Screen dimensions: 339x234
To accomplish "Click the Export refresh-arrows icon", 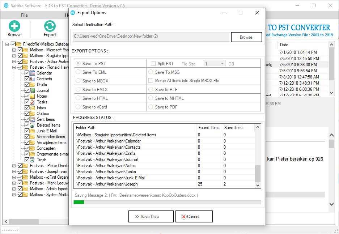I will (x=50, y=26).
